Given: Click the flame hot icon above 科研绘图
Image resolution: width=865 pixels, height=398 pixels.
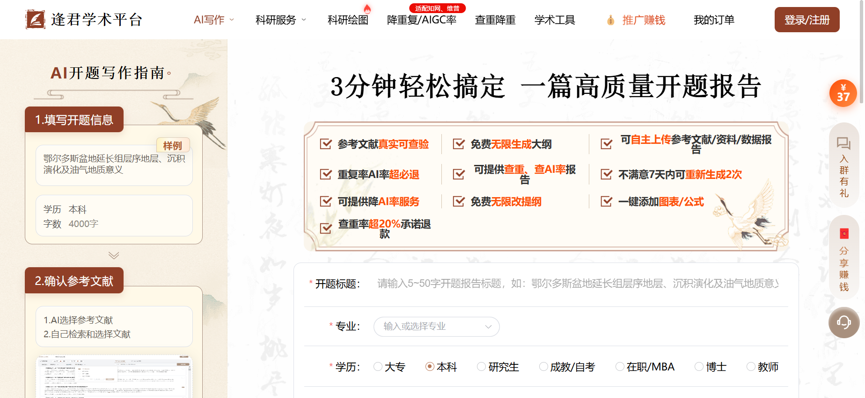Looking at the screenshot, I should [367, 8].
